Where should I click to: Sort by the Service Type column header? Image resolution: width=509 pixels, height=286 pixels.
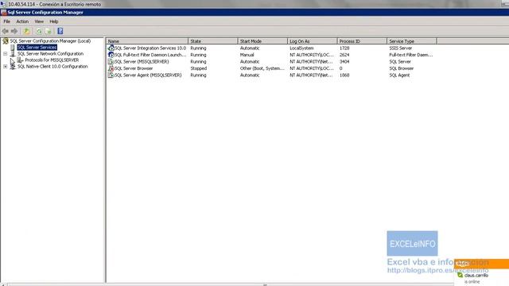coord(412,41)
